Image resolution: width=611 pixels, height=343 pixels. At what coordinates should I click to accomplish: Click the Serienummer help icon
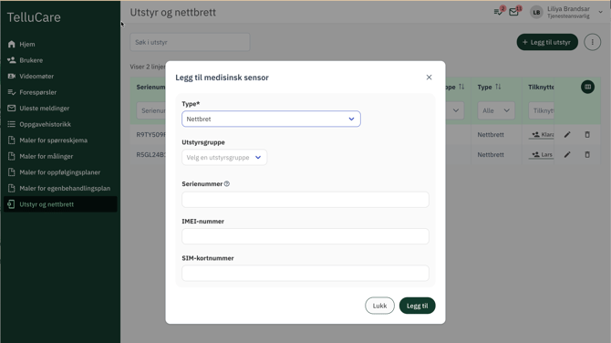point(227,184)
